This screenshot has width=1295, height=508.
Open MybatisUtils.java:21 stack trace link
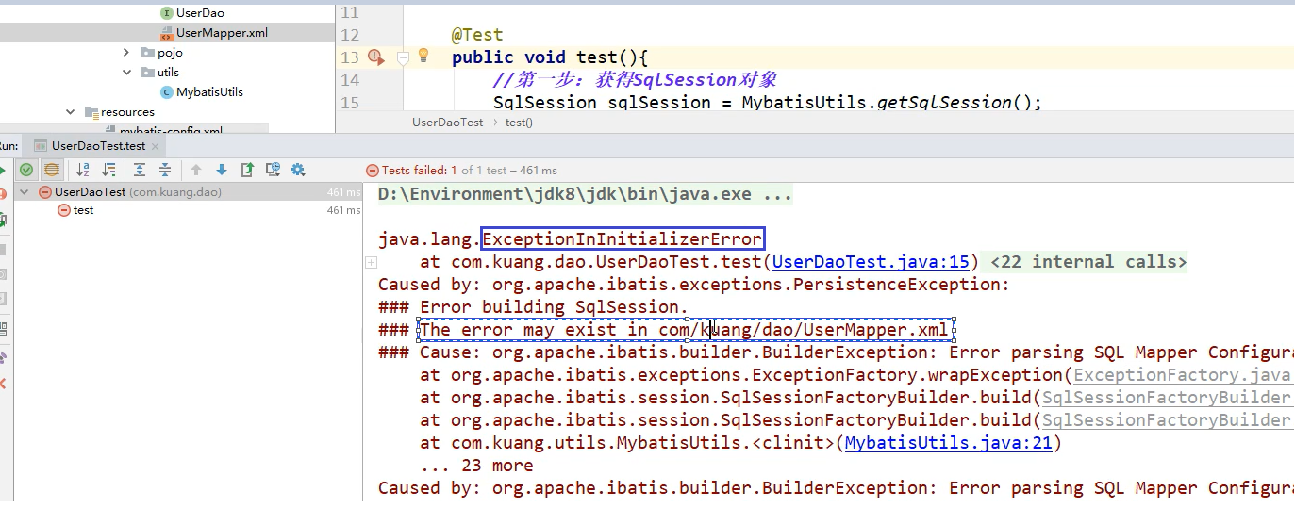[948, 443]
